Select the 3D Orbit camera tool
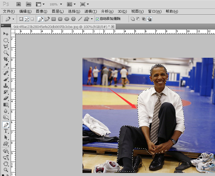Screen dimensions: 215x176 5,157
